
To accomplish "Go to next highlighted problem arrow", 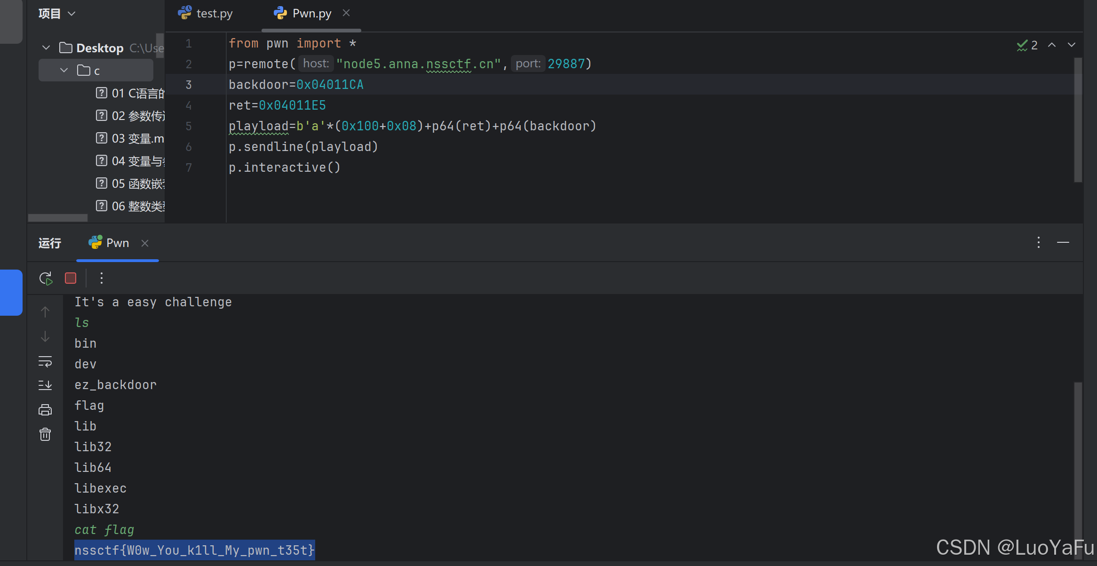I will pos(1072,45).
